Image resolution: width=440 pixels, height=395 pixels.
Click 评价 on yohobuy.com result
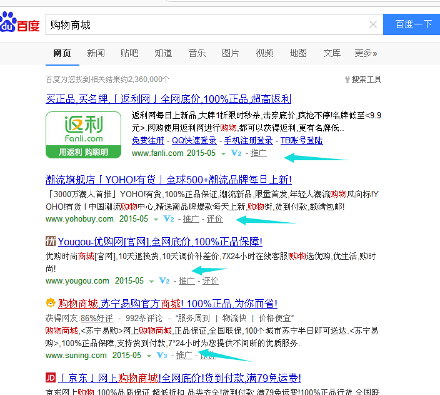point(214,218)
